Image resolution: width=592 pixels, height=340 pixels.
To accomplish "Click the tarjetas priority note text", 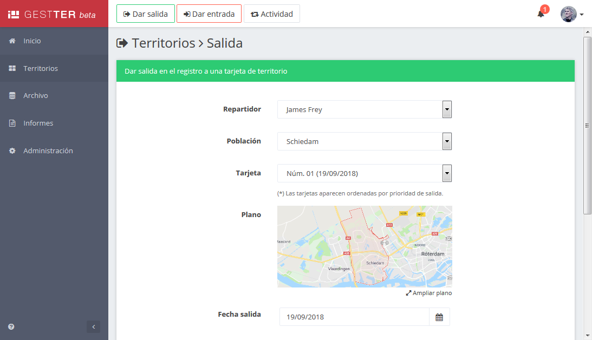I will click(x=360, y=193).
